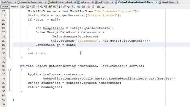Close the Hospital.java tab
The width and height of the screenshot is (190, 107).
[178, 2]
